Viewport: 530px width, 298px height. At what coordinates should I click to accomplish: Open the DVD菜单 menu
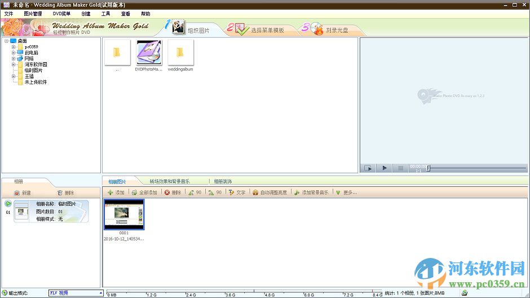pyautogui.click(x=61, y=14)
